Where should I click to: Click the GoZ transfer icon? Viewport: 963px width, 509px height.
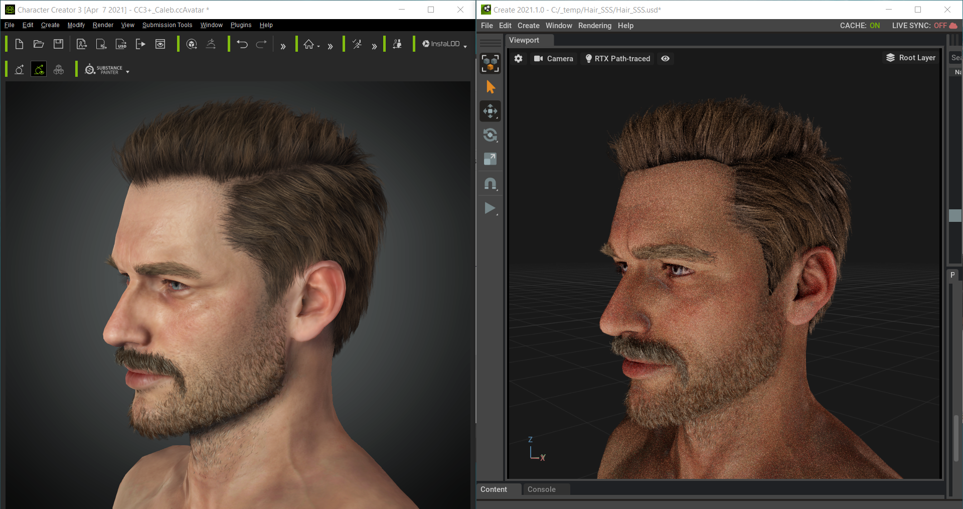point(192,44)
